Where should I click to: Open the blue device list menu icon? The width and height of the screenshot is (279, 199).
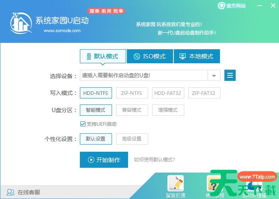click(230, 75)
